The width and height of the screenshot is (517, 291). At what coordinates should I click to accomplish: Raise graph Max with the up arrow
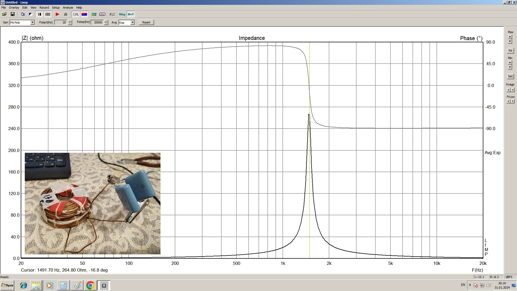[x=510, y=37]
